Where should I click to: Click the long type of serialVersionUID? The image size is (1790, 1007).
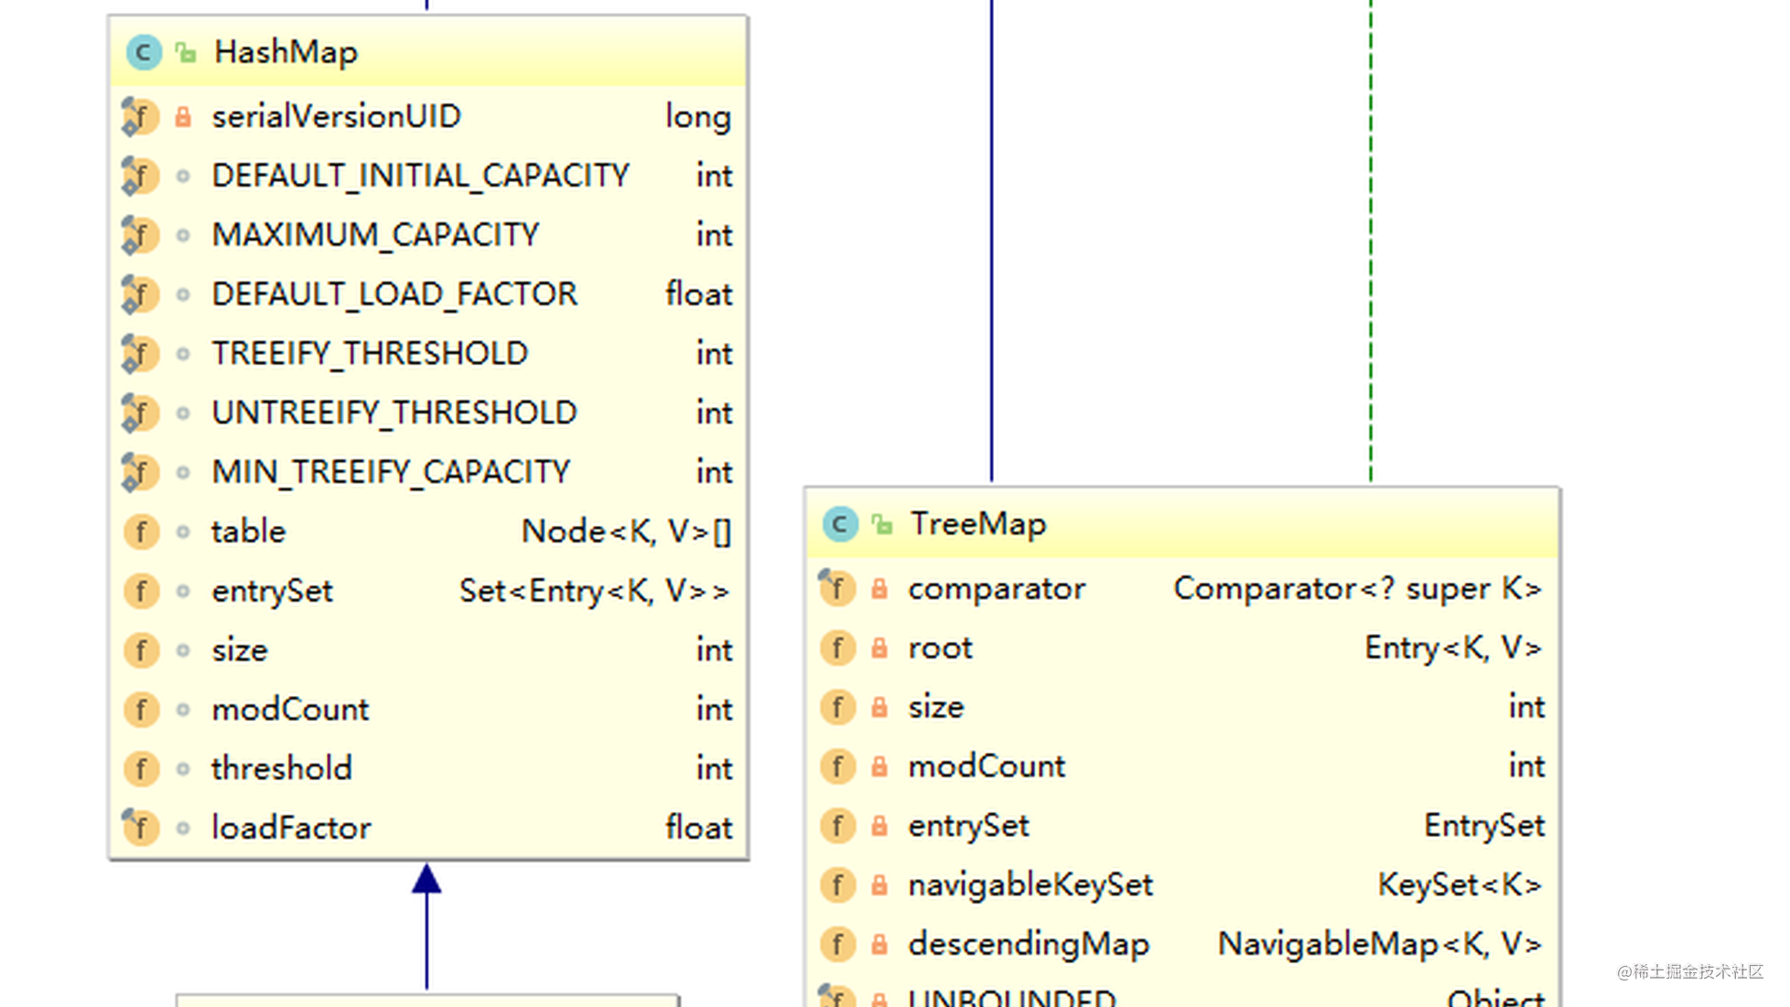tap(698, 116)
